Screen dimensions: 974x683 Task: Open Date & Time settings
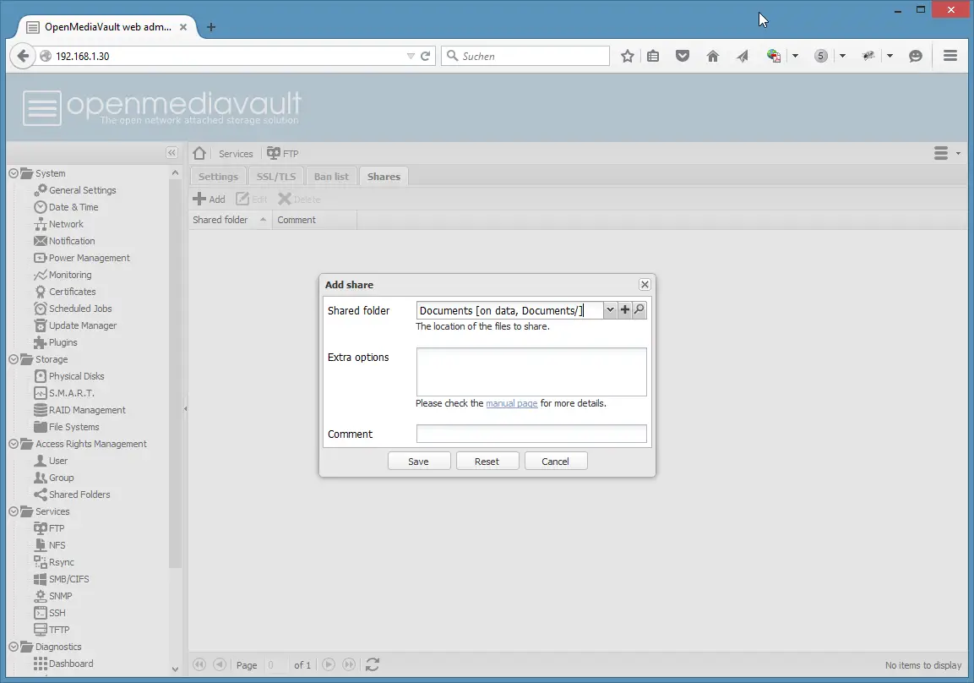click(x=73, y=207)
